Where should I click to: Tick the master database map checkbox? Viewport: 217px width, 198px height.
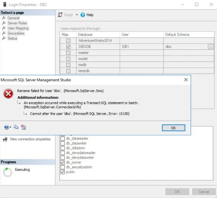coord(68,53)
